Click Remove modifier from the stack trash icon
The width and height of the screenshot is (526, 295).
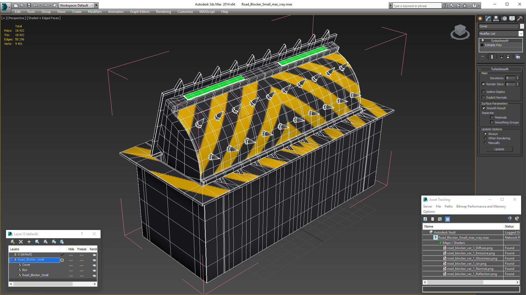pyautogui.click(x=508, y=57)
